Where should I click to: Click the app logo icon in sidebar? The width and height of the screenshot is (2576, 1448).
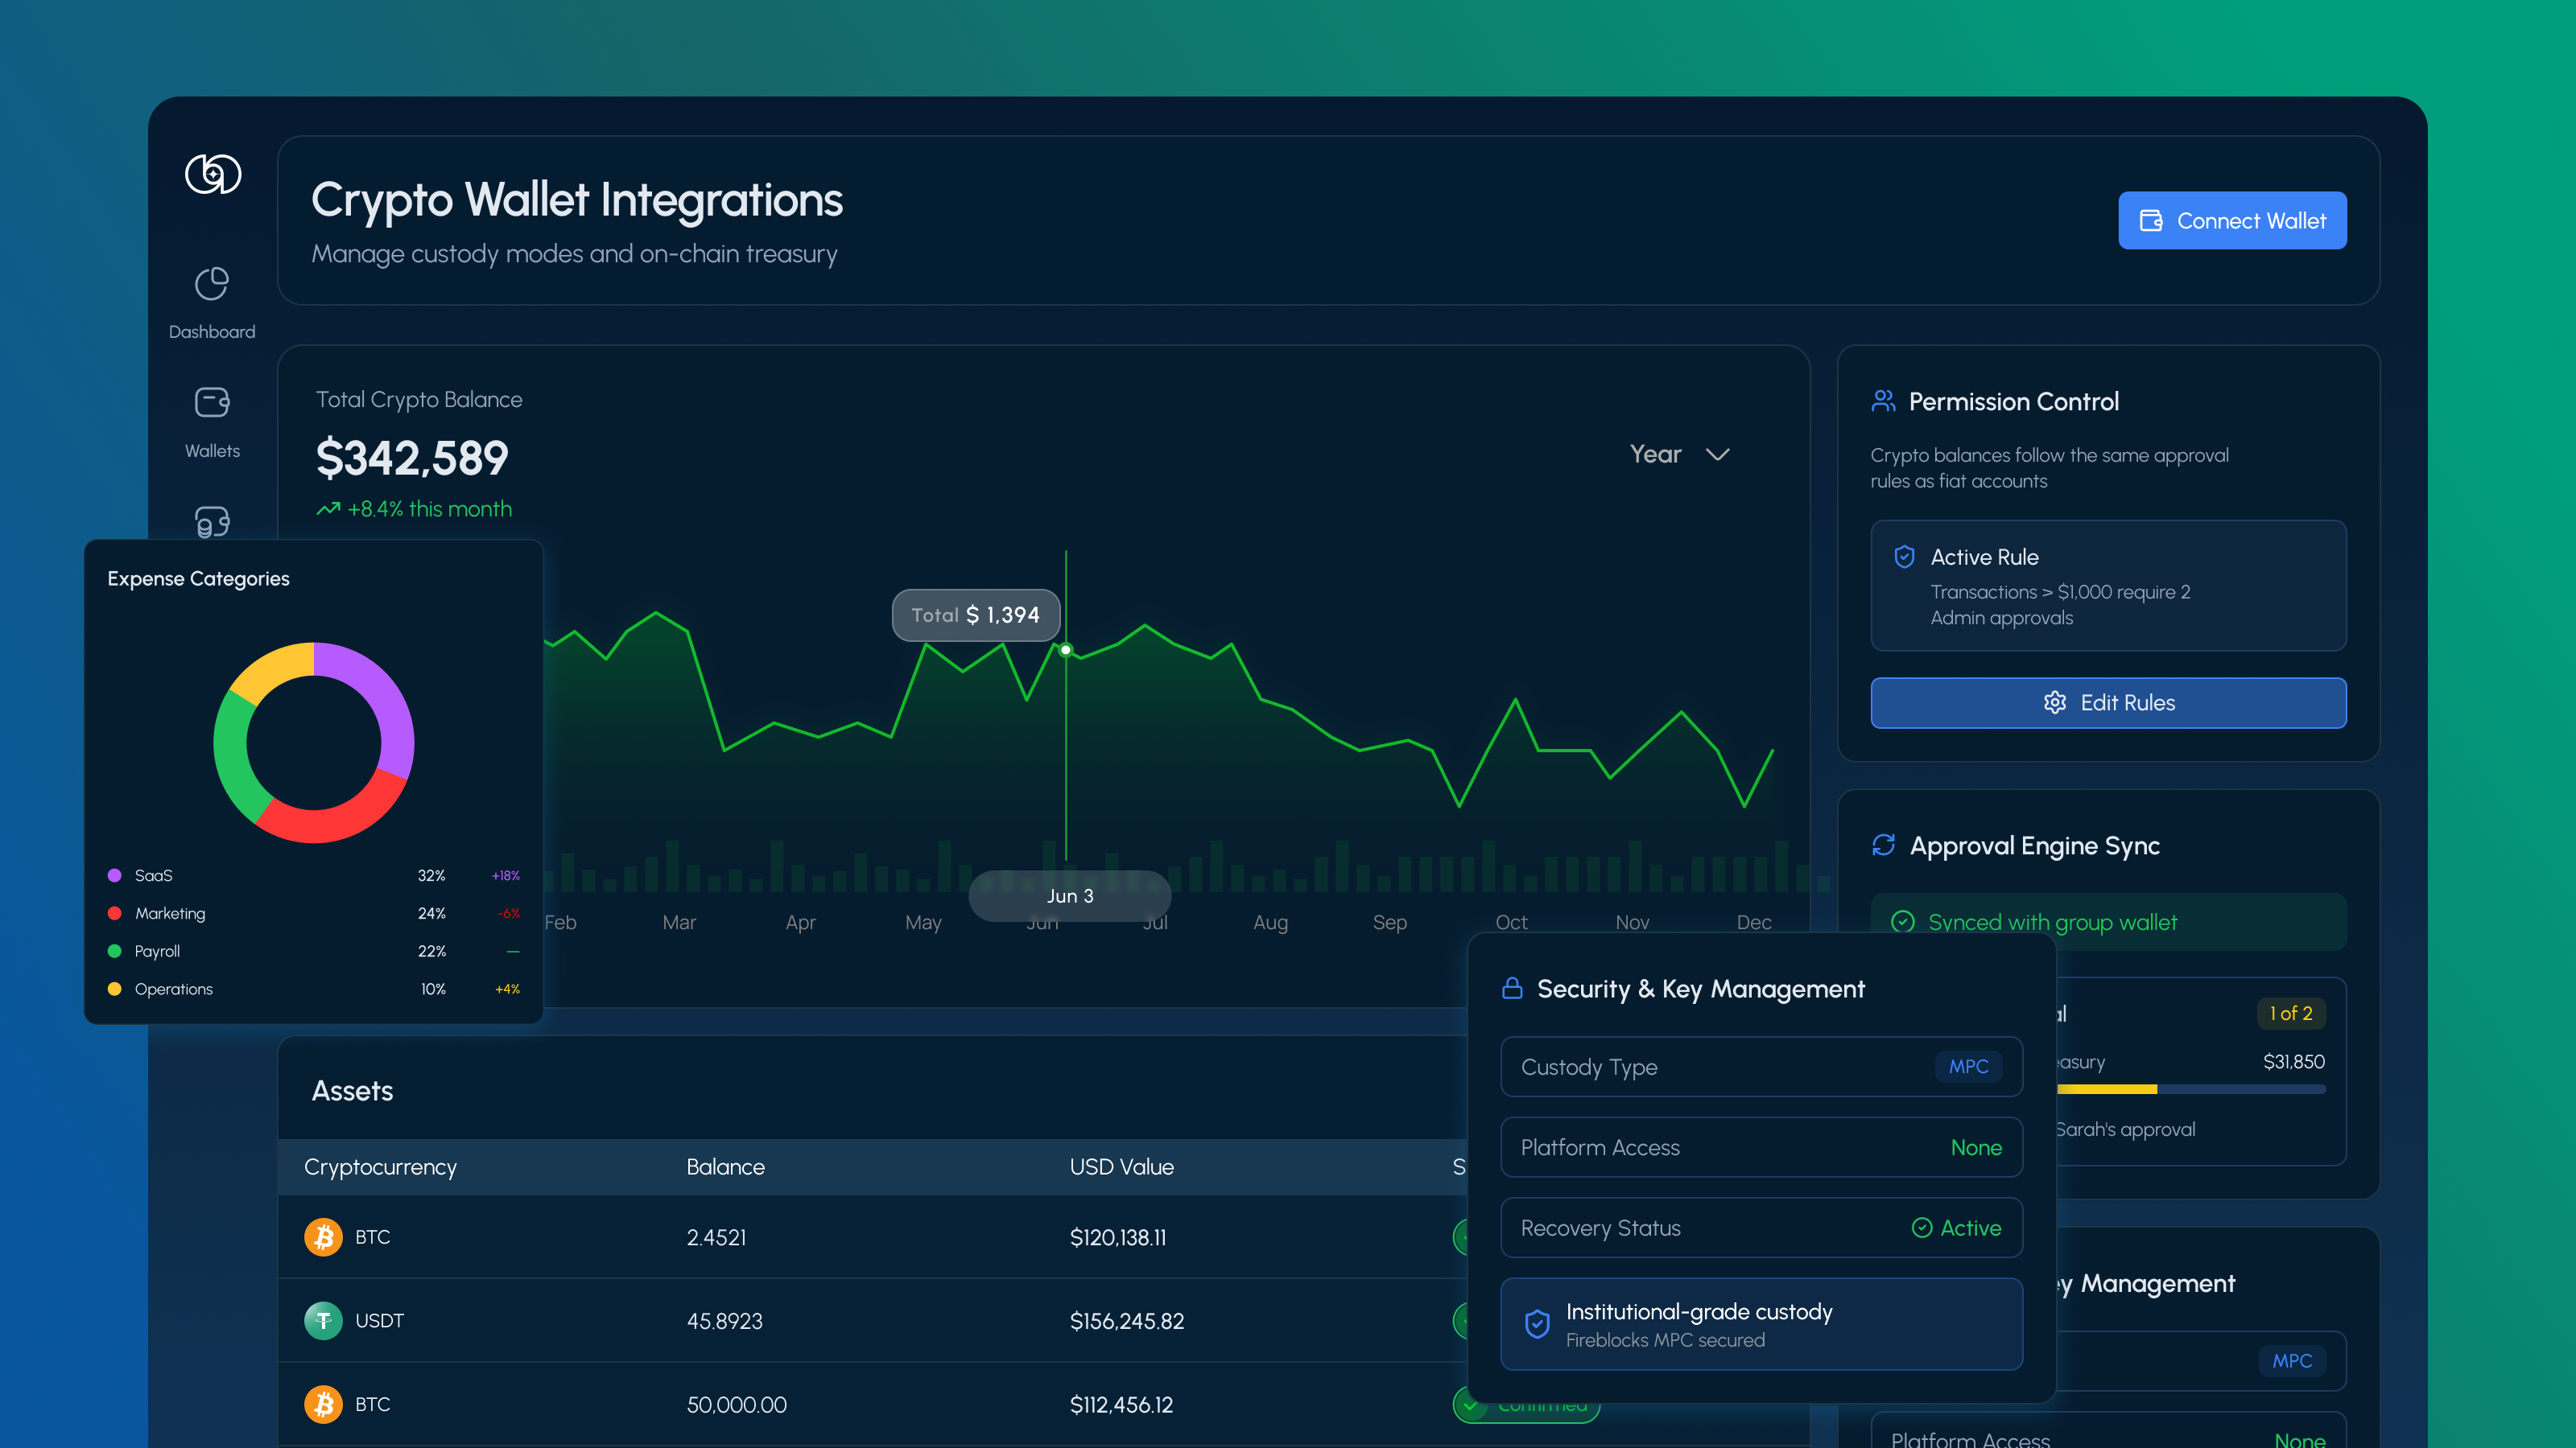(213, 174)
